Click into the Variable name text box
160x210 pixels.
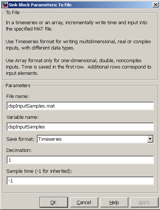[x=80, y=127]
